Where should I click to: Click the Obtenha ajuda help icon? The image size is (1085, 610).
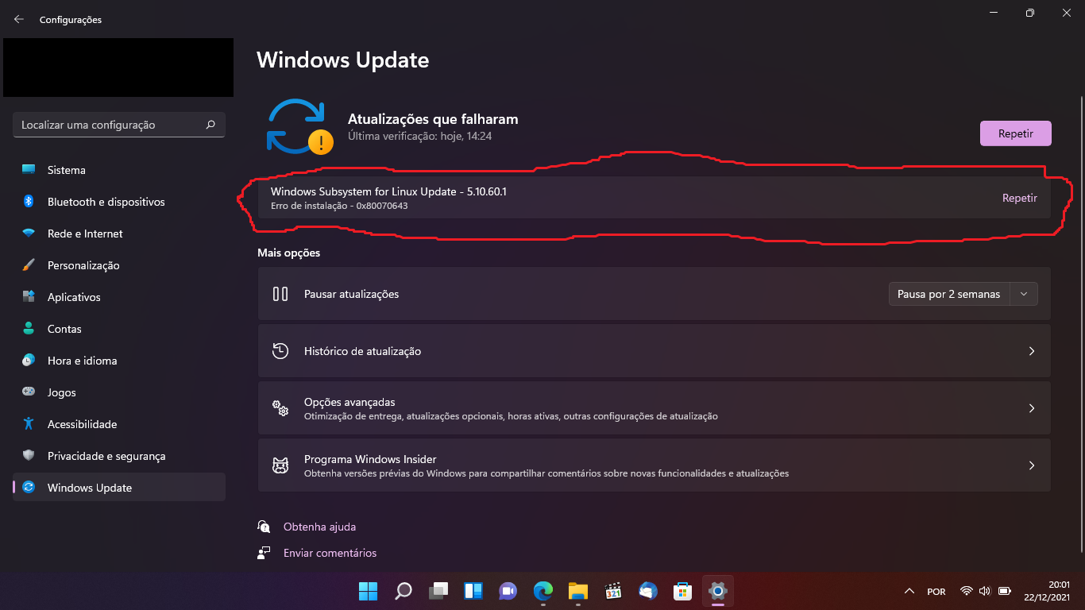coord(264,527)
